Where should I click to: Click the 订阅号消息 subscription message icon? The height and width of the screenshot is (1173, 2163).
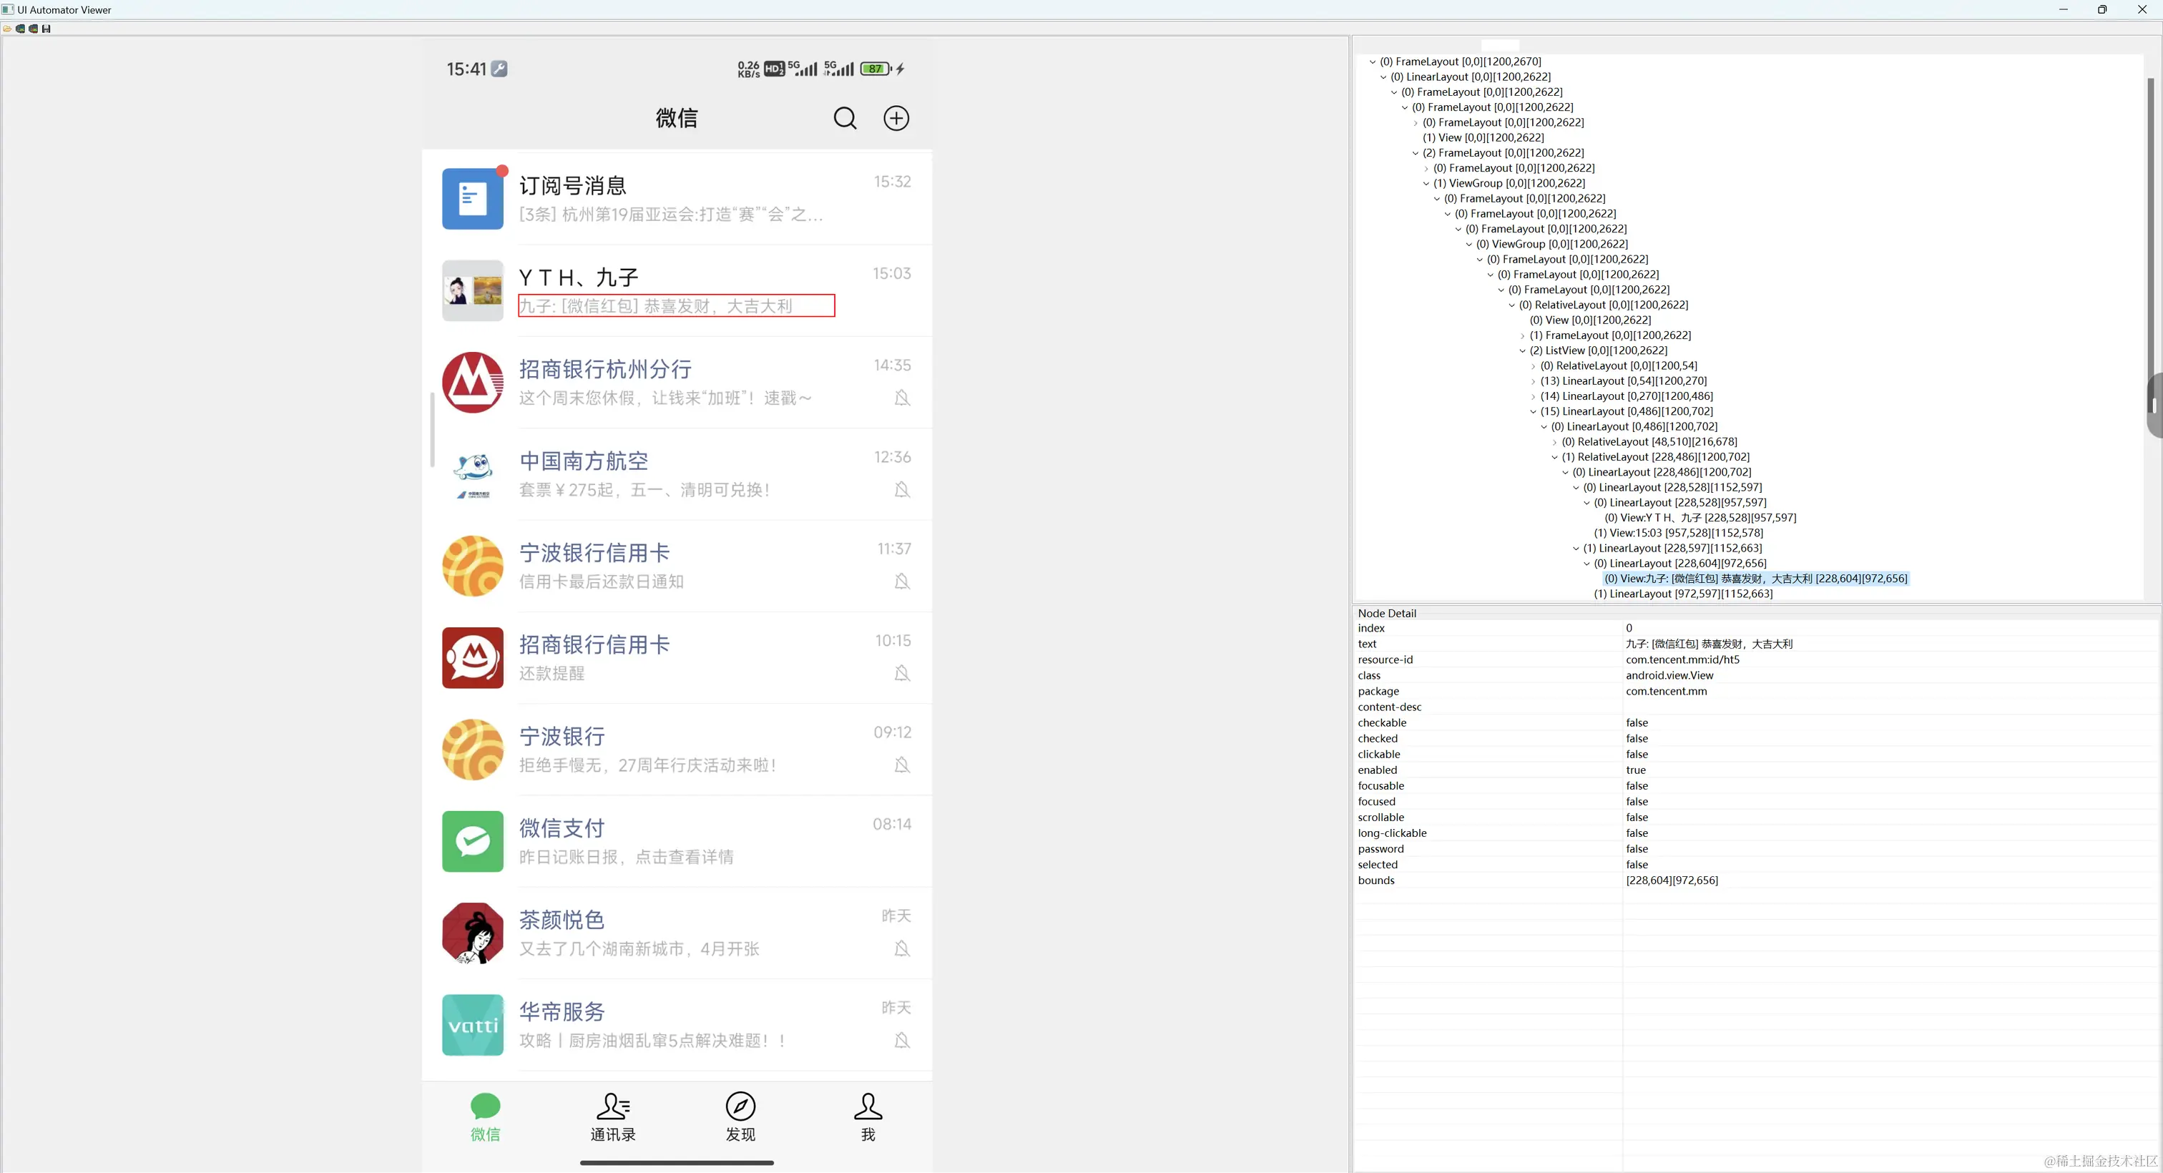(472, 198)
